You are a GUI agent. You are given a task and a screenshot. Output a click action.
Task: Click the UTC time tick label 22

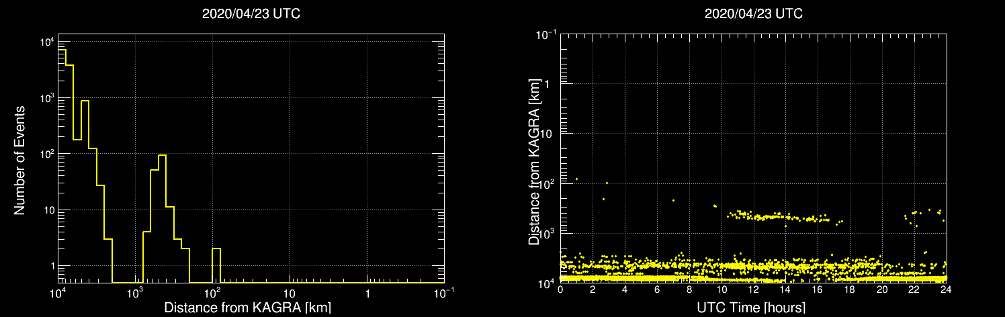tap(914, 289)
